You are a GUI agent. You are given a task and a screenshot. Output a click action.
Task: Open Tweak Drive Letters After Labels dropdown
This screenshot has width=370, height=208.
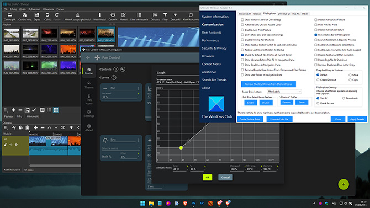pyautogui.click(x=284, y=92)
